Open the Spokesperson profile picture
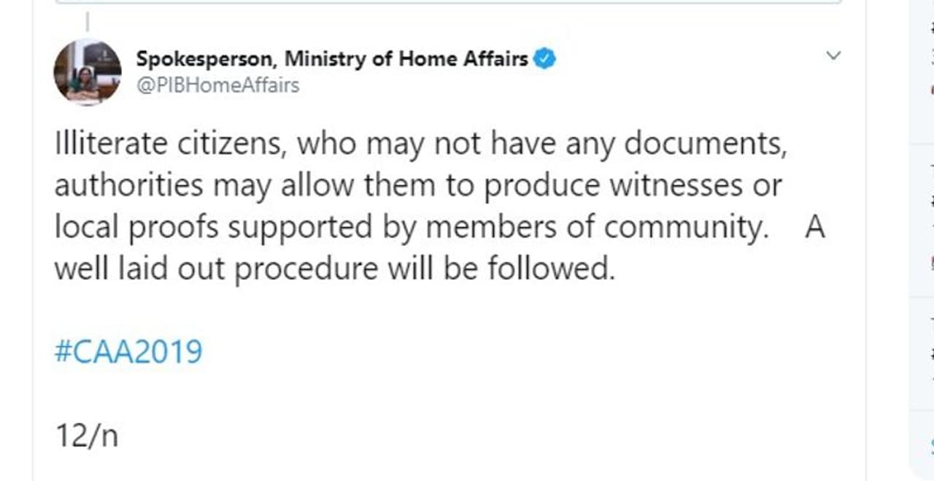 [x=88, y=72]
